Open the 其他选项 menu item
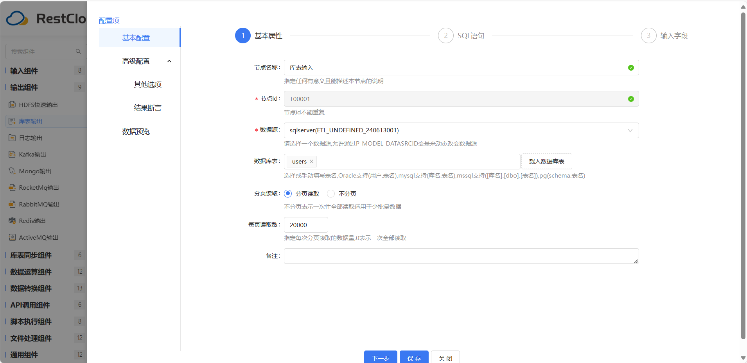The height and width of the screenshot is (363, 747). coord(147,85)
